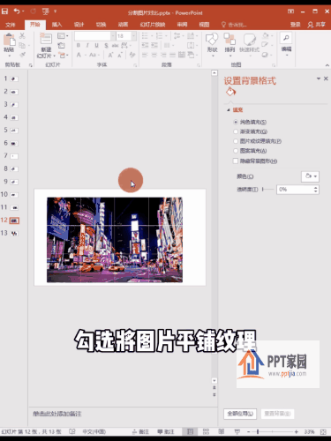Select slide 13 thumbnail

click(x=14, y=233)
